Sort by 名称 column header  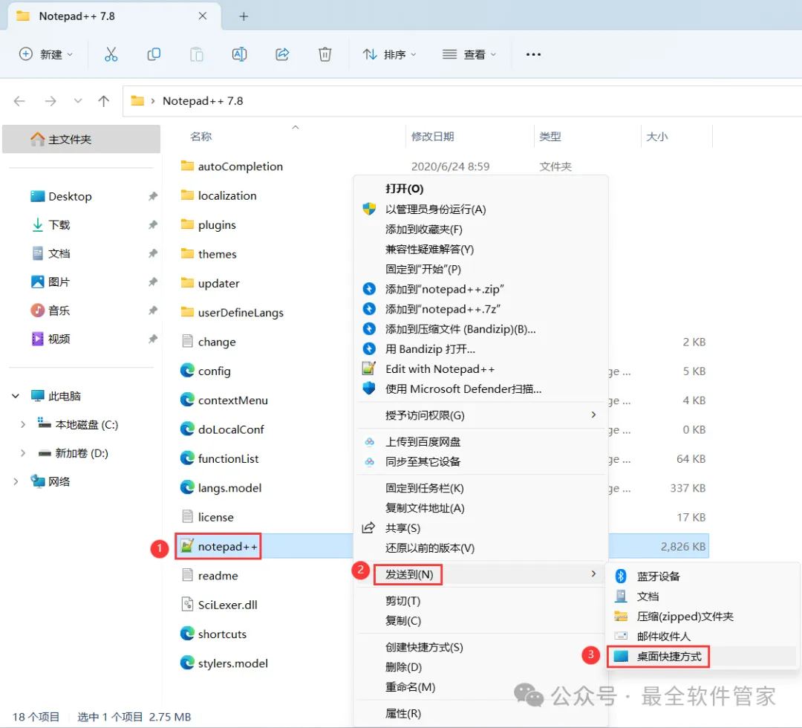pos(200,137)
